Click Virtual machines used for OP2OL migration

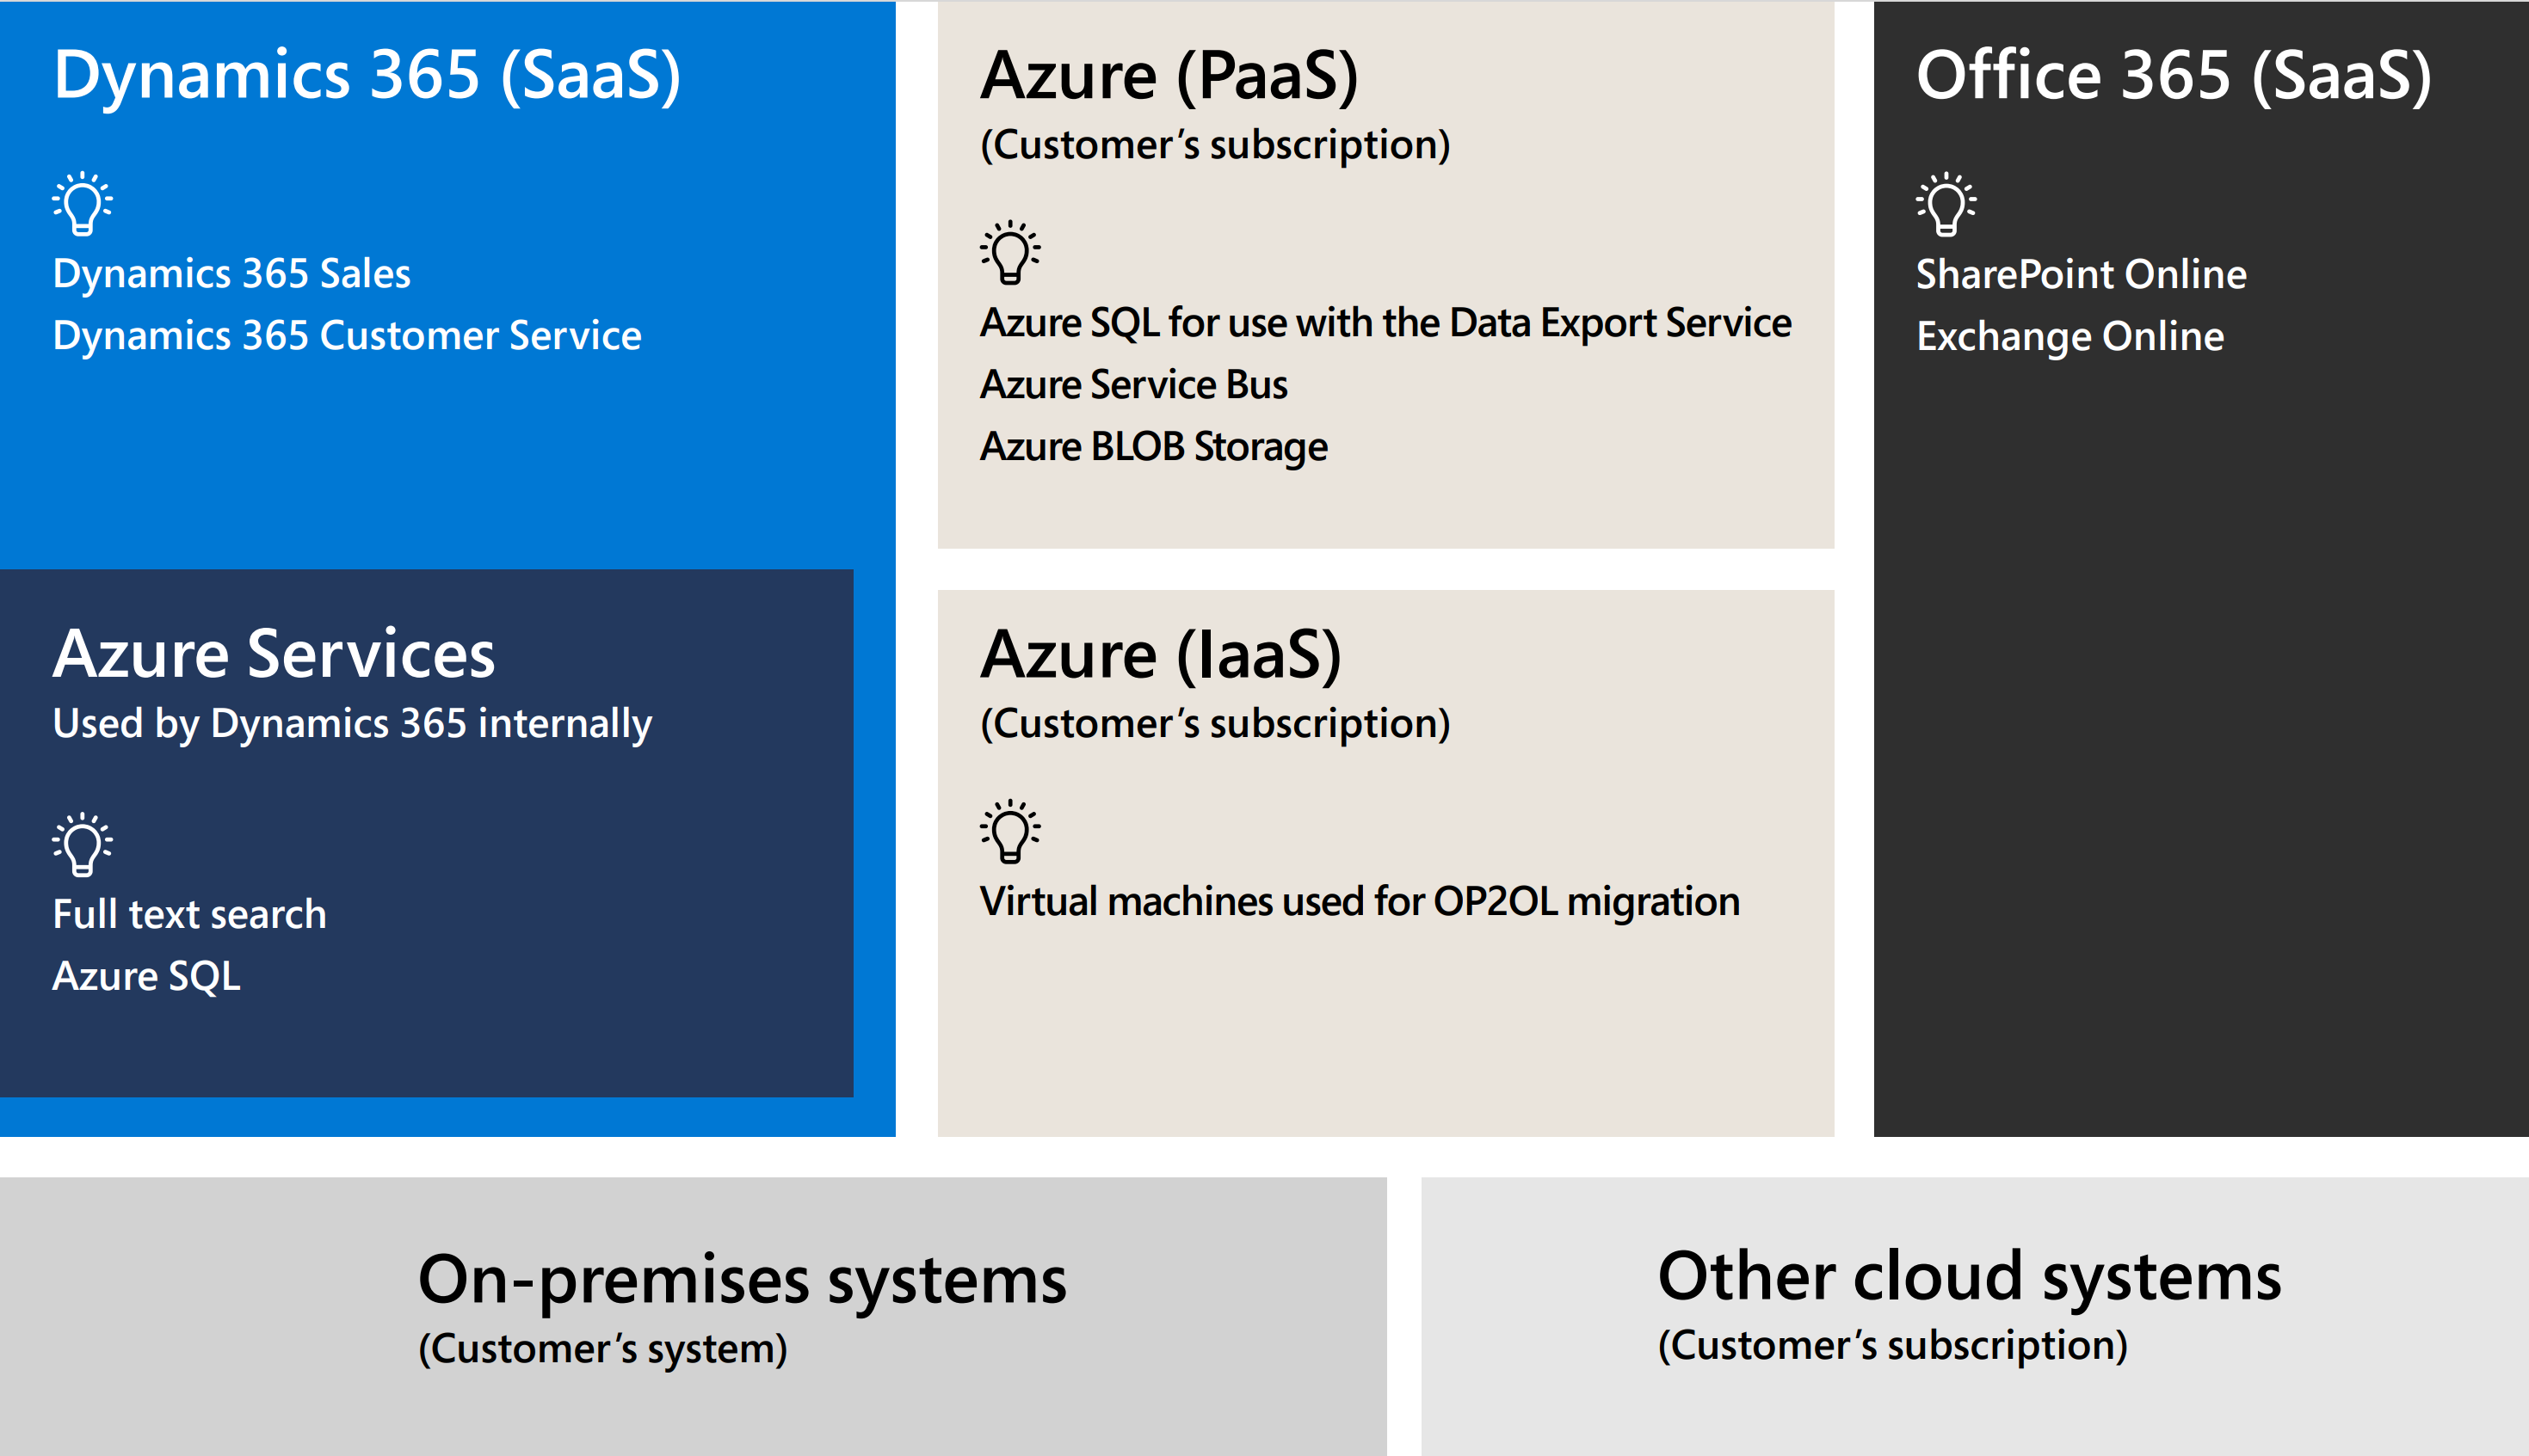1359,902
